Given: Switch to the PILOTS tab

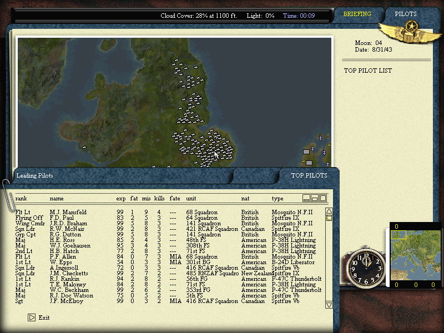Looking at the screenshot, I should [x=406, y=14].
